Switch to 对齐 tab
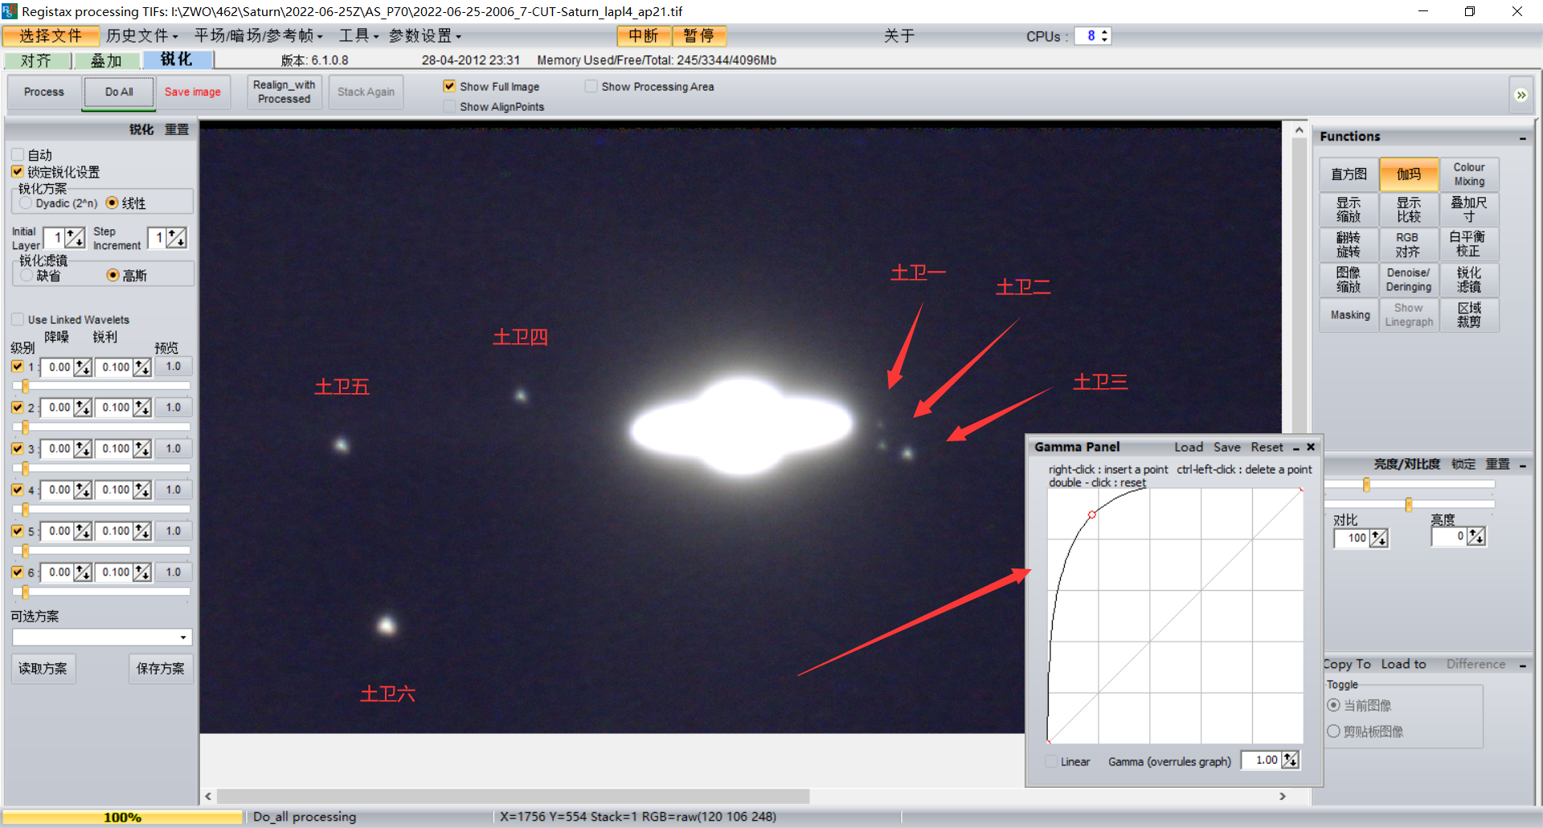This screenshot has width=1543, height=828. (36, 60)
